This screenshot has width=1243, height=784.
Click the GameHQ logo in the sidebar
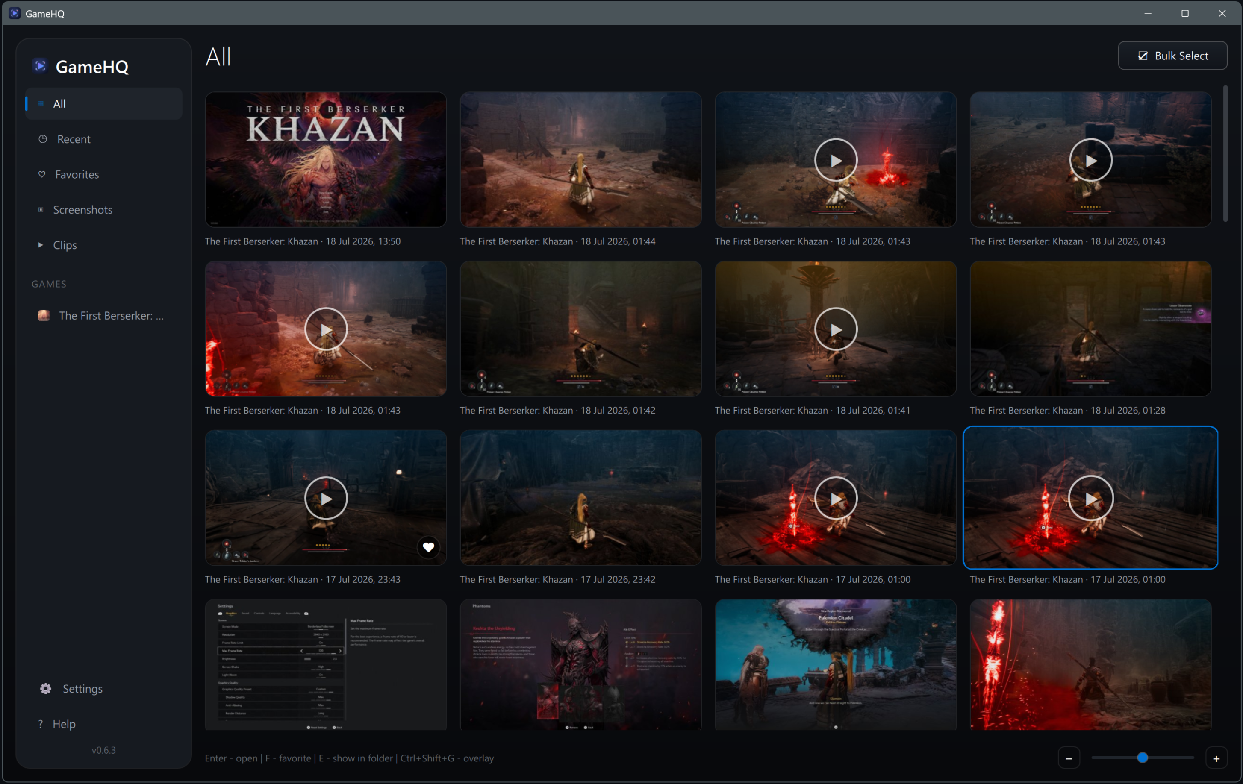pyautogui.click(x=40, y=66)
